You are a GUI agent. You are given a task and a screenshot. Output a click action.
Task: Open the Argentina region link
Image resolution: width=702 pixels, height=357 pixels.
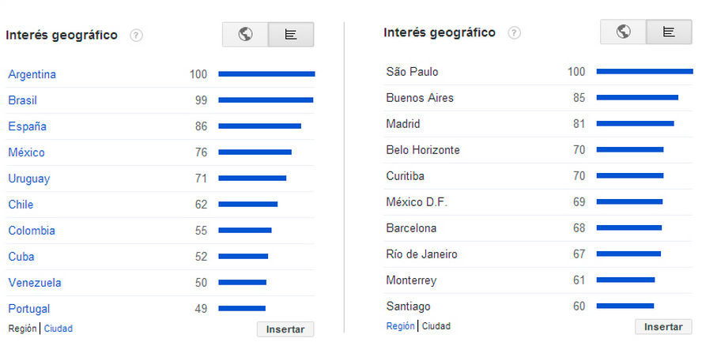pos(32,74)
